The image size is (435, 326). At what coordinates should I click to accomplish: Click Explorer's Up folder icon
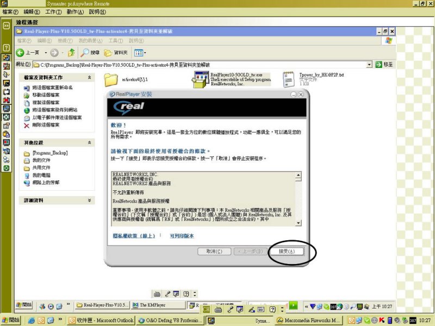(x=71, y=52)
